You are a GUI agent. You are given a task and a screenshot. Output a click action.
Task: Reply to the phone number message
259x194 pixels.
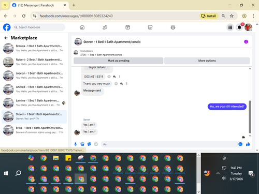(x=114, y=77)
